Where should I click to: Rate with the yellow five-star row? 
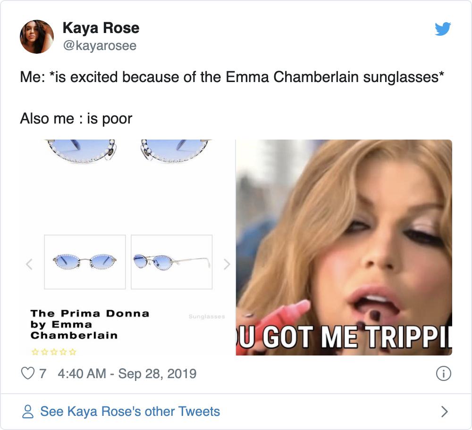click(x=54, y=352)
